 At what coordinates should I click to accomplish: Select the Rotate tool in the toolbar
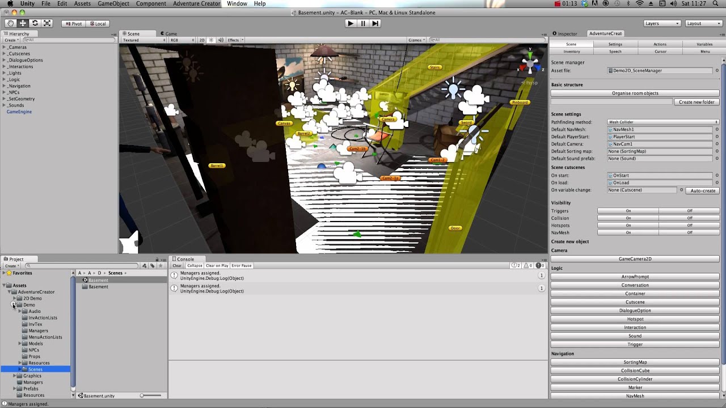click(x=35, y=23)
